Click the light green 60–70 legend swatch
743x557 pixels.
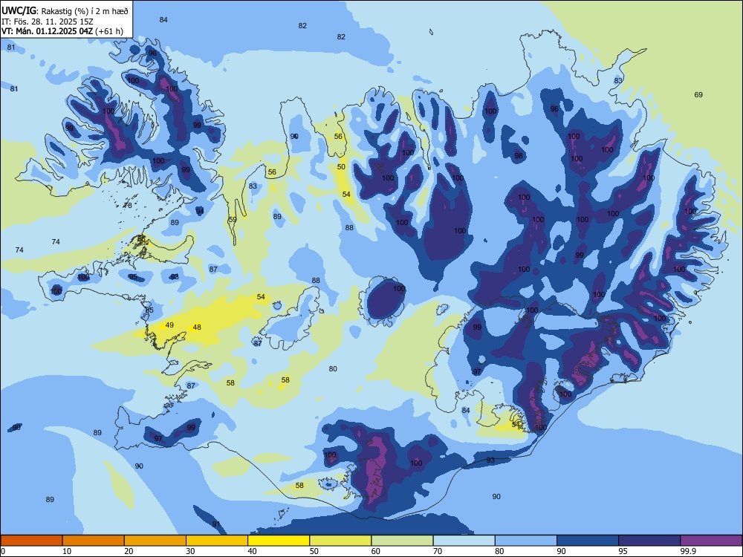coord(402,541)
